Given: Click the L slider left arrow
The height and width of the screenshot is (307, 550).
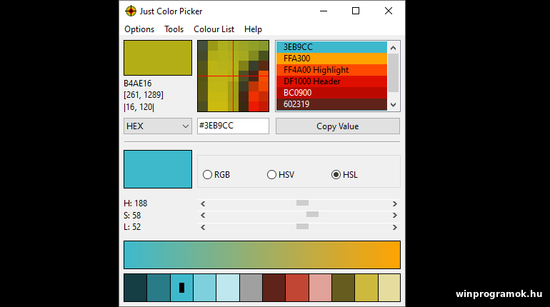Looking at the screenshot, I should (203, 227).
